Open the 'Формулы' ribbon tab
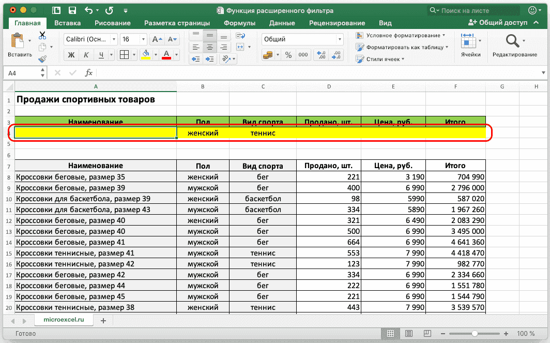The width and height of the screenshot is (550, 343). pos(239,23)
